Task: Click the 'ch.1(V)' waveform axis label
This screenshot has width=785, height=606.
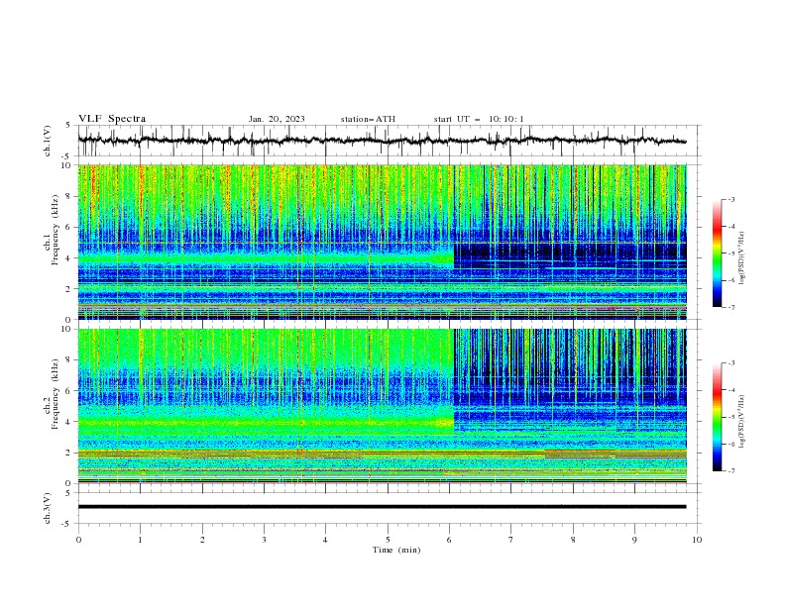Action: [x=48, y=141]
